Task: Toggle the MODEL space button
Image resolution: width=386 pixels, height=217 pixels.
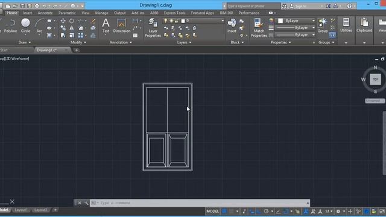Action: (x=212, y=211)
